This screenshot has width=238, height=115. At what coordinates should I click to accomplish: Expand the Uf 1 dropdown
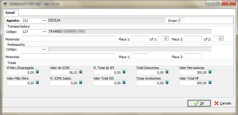[166, 39]
